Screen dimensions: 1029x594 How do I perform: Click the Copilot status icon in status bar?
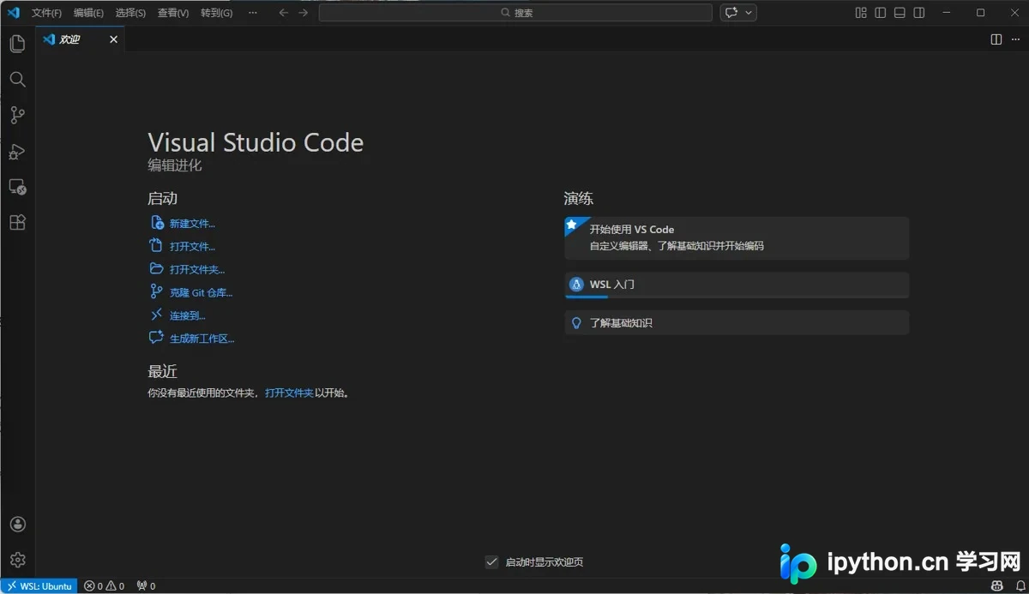pyautogui.click(x=998, y=586)
